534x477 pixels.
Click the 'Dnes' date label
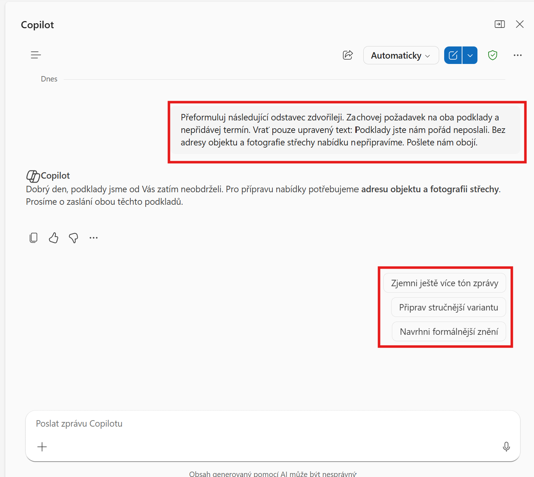[x=49, y=79]
